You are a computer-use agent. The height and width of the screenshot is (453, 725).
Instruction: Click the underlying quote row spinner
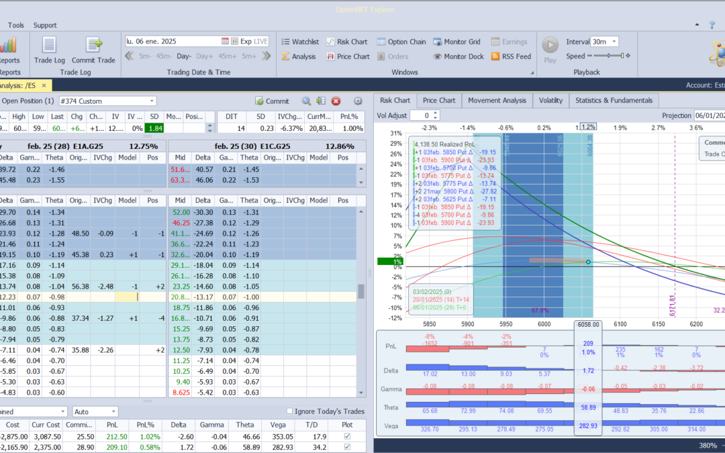click(210, 128)
